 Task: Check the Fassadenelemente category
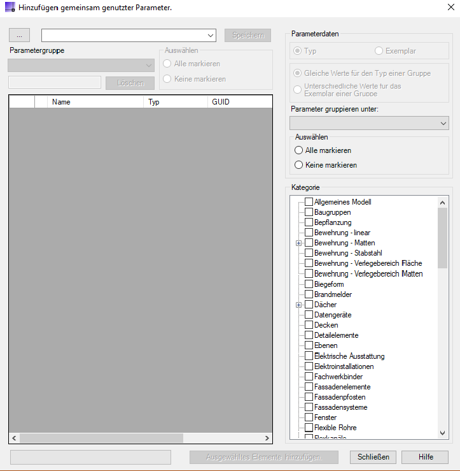(309, 387)
